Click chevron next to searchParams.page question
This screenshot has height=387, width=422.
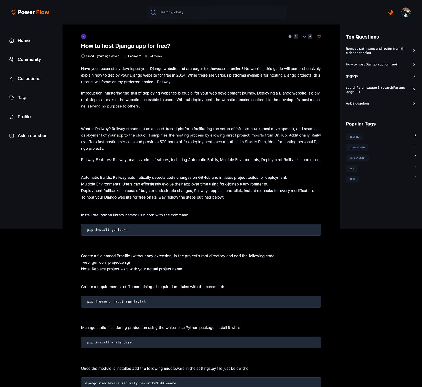414,90
